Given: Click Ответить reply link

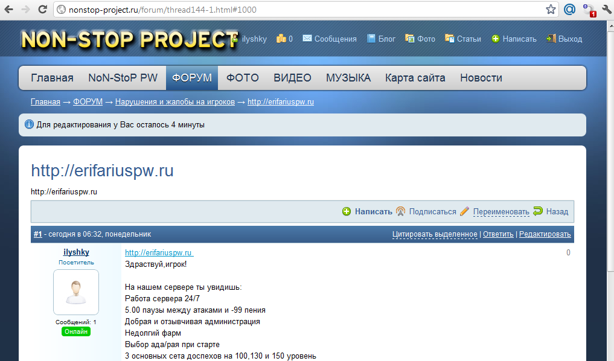Looking at the screenshot, I should click(498, 234).
